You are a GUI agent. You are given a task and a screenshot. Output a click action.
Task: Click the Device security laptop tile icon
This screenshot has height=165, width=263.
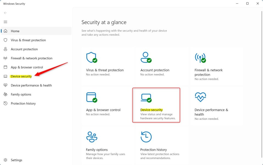pos(146,98)
